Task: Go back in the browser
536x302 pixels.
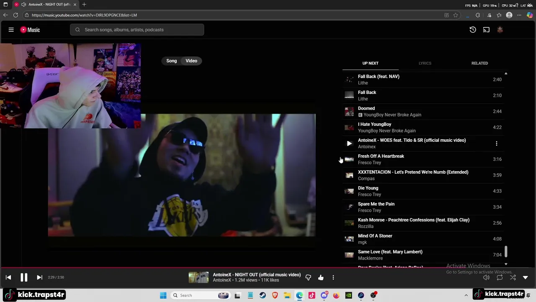Action: [x=5, y=15]
